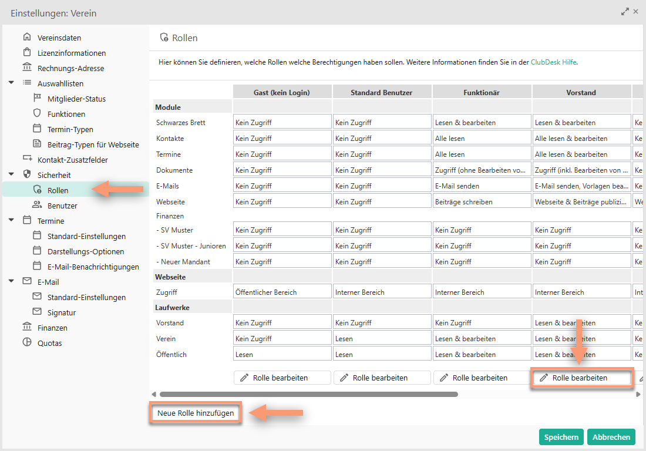Open Rollen in the sidebar
The height and width of the screenshot is (451, 646).
click(x=76, y=190)
